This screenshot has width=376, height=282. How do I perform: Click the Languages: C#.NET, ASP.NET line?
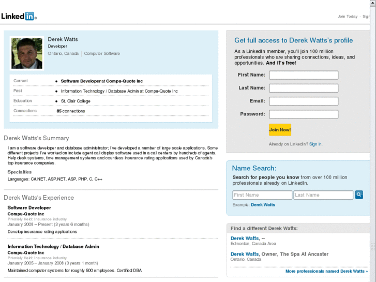pyautogui.click(x=55, y=179)
